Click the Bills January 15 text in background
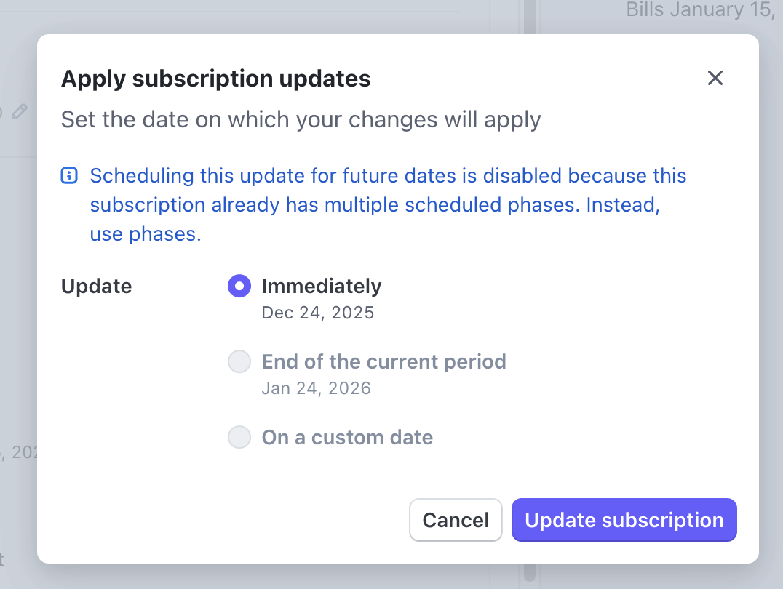This screenshot has width=783, height=589. pos(699,10)
